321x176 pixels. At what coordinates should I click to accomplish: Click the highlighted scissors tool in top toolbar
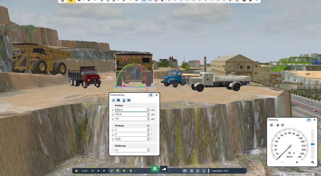click(x=71, y=1)
